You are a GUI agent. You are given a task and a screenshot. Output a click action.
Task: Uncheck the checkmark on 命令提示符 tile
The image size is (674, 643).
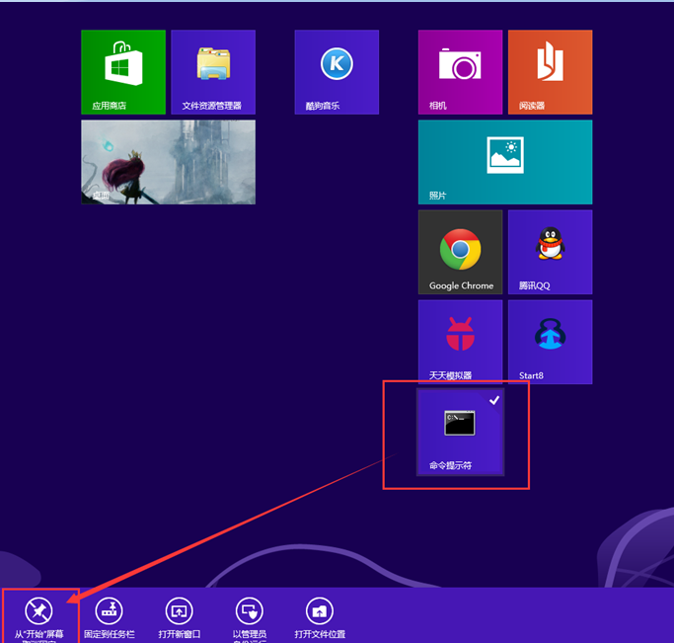pos(494,400)
